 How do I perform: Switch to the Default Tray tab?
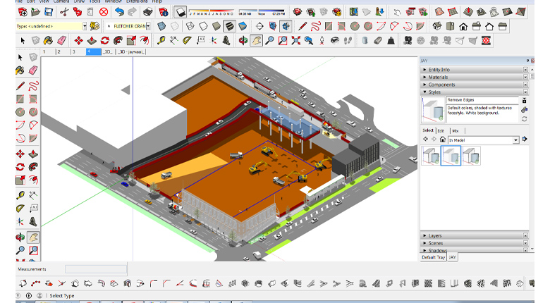coord(433,257)
